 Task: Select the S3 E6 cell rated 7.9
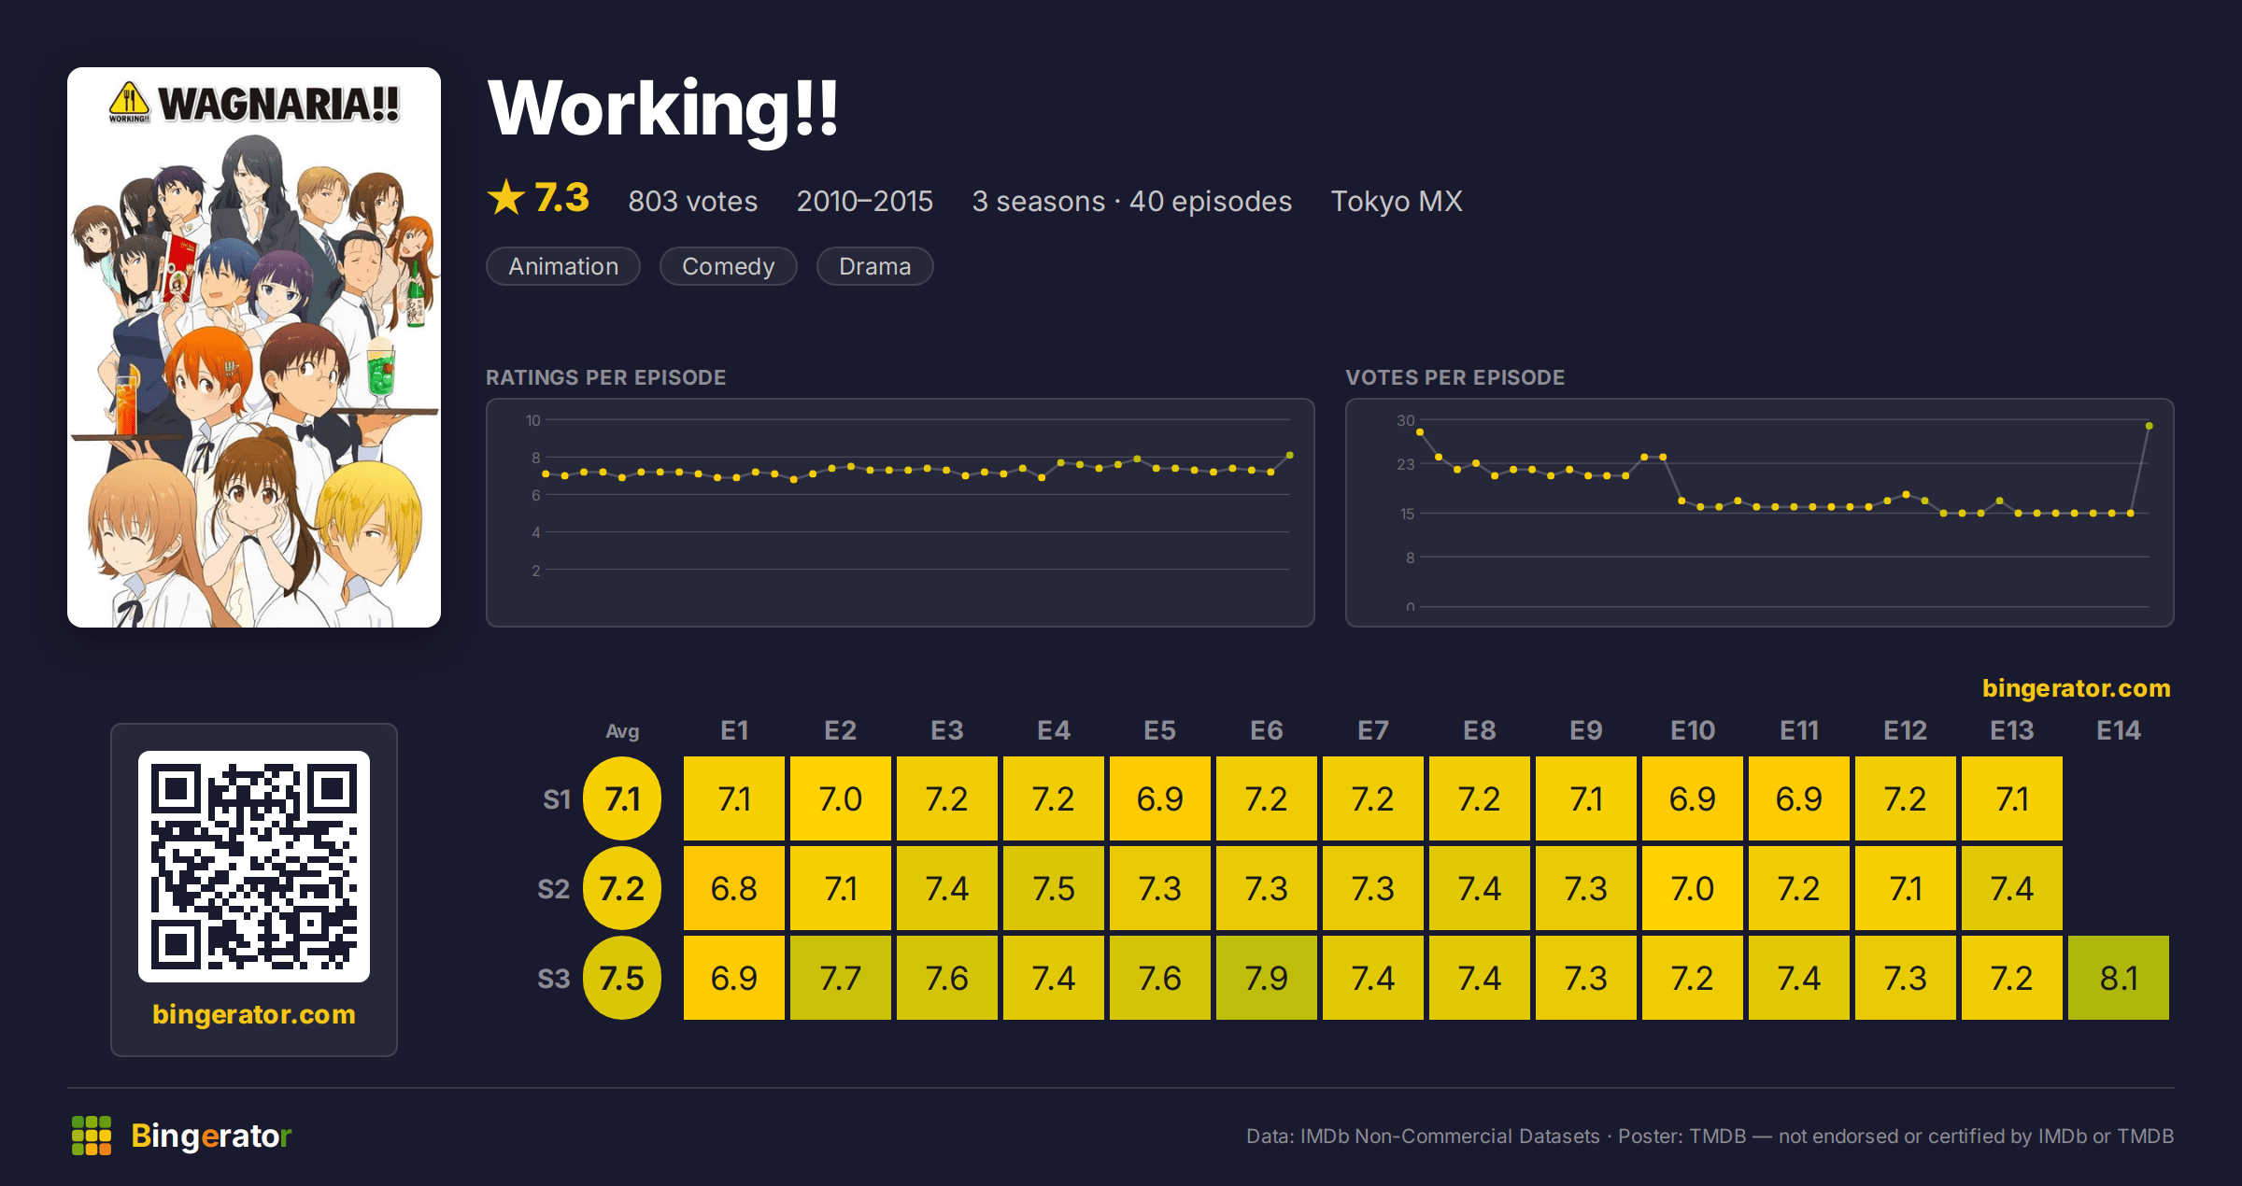(1267, 978)
